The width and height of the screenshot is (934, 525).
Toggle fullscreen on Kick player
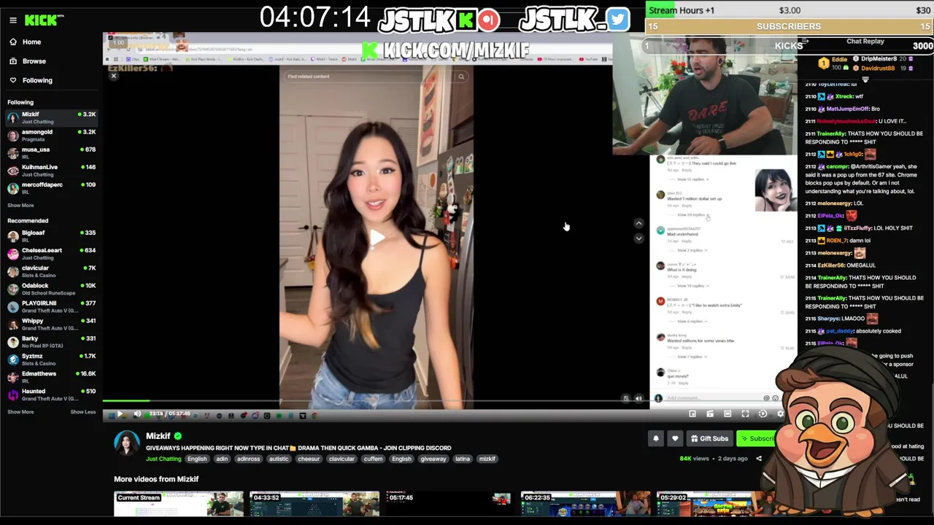click(745, 414)
